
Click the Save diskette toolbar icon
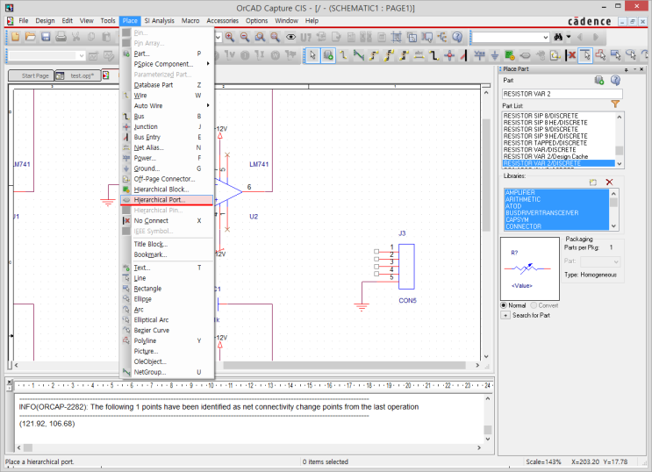[x=46, y=37]
